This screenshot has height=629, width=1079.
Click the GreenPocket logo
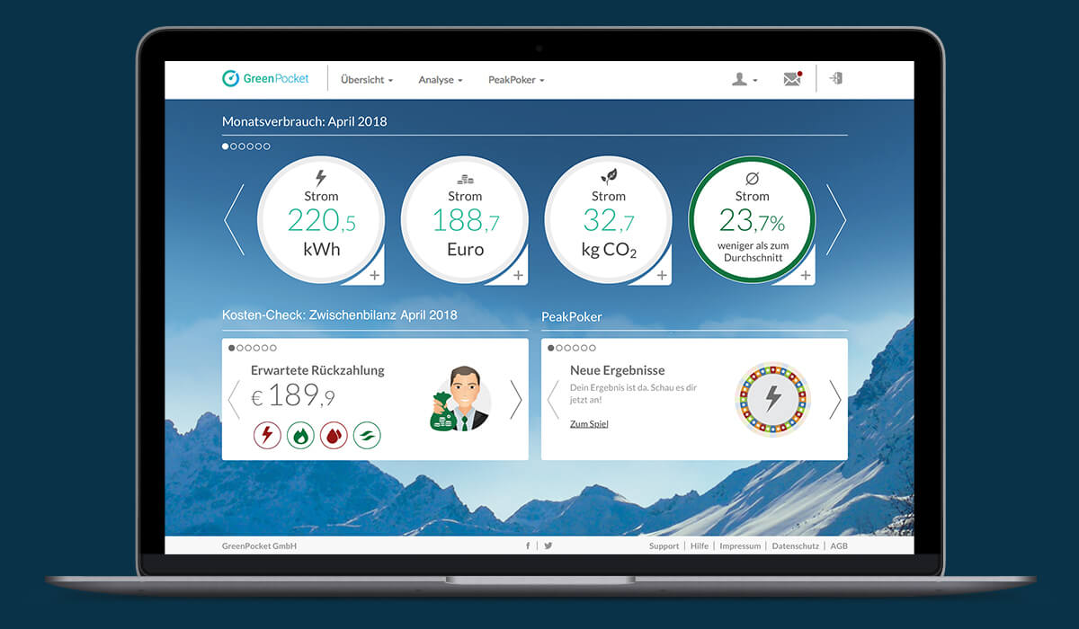coord(265,79)
